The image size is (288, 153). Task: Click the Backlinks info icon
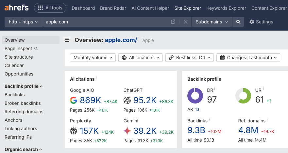point(209,119)
